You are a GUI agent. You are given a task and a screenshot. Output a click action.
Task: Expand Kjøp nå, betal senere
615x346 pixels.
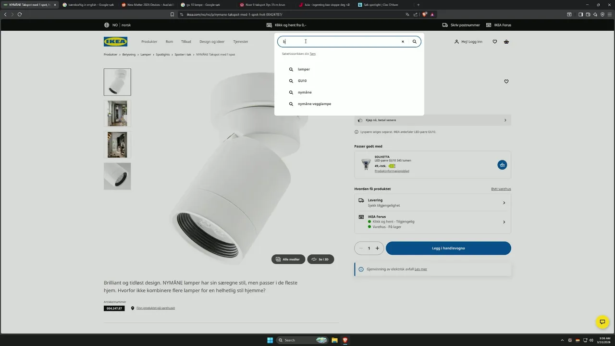(x=432, y=120)
